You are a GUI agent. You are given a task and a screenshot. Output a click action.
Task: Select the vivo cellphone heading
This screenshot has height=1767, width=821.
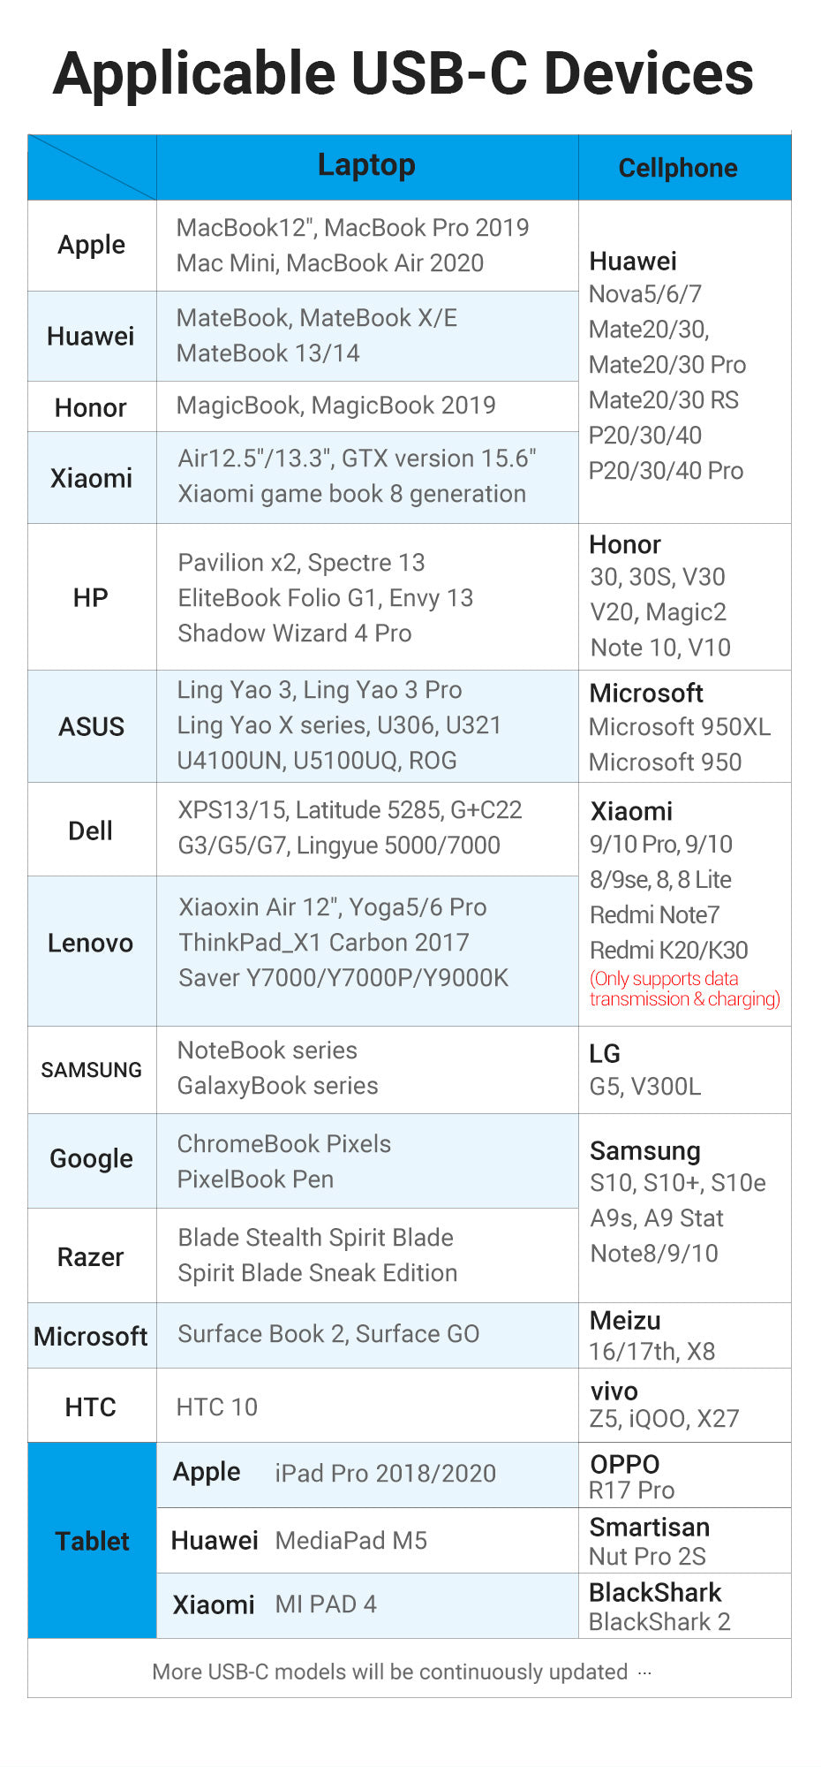tap(614, 1392)
